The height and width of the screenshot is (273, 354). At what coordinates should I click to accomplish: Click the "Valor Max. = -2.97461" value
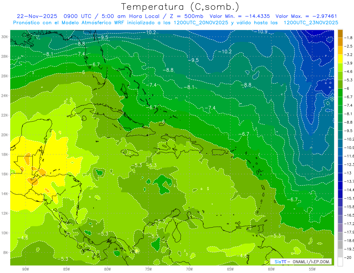(306, 16)
